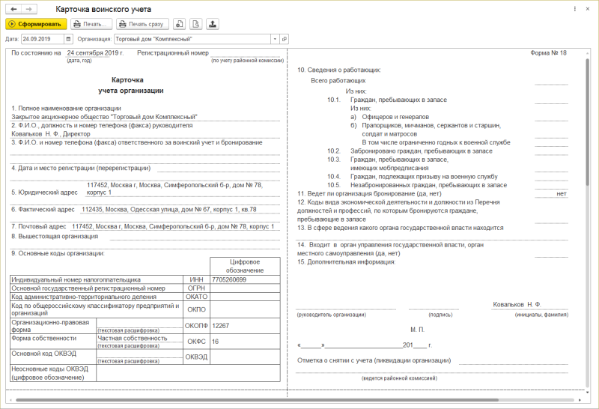The width and height of the screenshot is (599, 409).
Task: Click the "М. П." stamp placeholder text
Action: point(418,330)
